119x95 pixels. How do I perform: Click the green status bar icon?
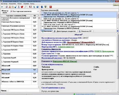click(74, 94)
